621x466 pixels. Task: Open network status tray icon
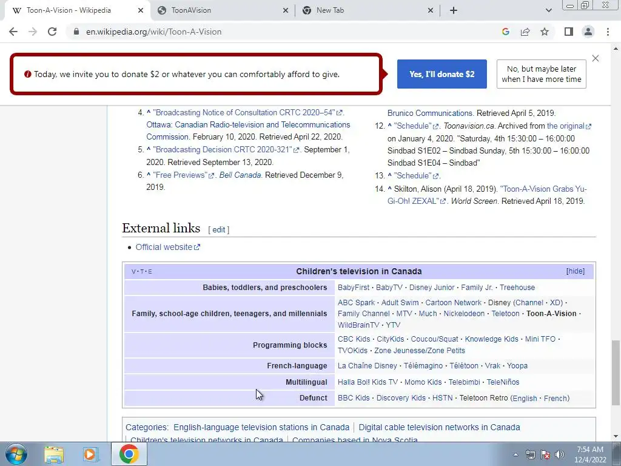tap(530, 454)
